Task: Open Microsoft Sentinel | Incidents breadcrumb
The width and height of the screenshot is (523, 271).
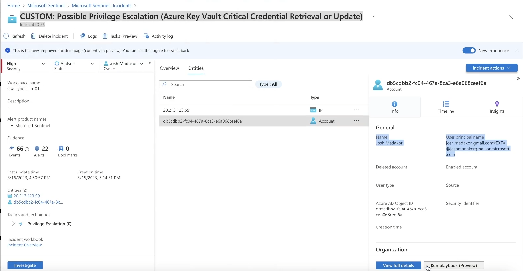Action: (x=102, y=6)
